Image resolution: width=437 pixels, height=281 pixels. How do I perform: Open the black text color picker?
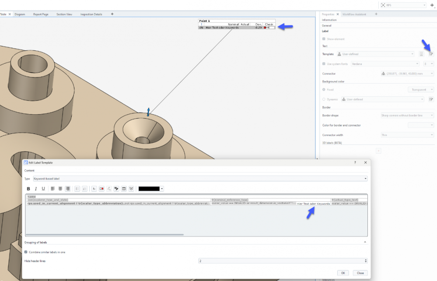pyautogui.click(x=150, y=189)
